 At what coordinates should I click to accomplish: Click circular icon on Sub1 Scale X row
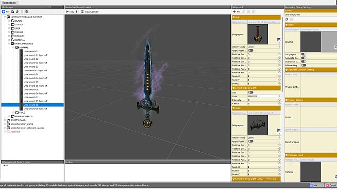tap(279, 76)
